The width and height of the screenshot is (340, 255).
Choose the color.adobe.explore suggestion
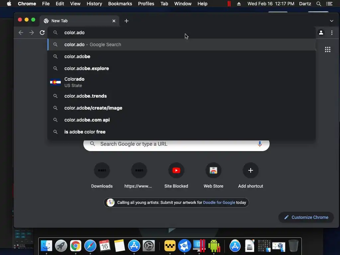coord(182,68)
